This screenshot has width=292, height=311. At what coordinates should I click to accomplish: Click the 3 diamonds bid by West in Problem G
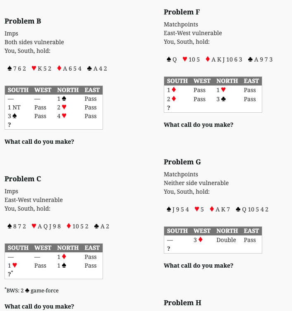click(x=198, y=240)
